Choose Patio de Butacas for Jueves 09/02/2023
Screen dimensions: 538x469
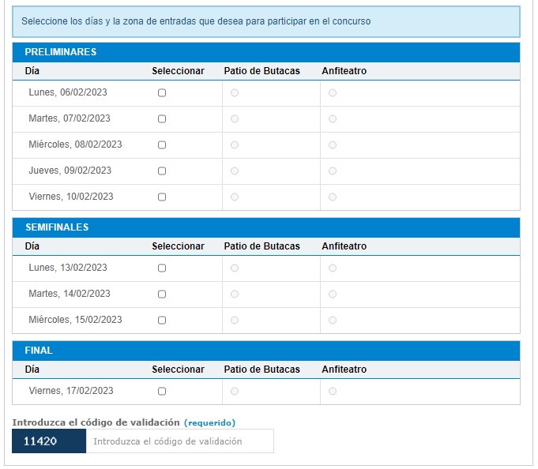tap(235, 171)
